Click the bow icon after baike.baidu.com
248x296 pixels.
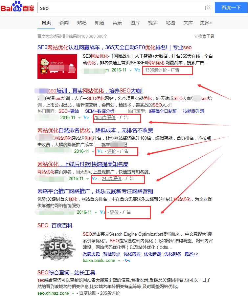[128, 261]
